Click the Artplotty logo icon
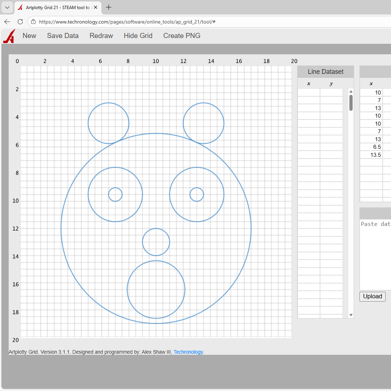 pyautogui.click(x=9, y=36)
